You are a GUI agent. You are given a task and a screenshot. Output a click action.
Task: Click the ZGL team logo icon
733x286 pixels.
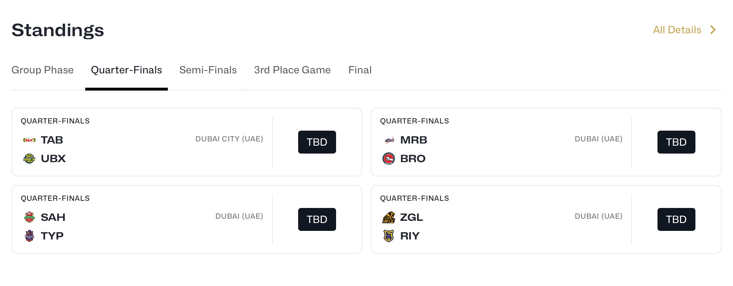point(389,217)
